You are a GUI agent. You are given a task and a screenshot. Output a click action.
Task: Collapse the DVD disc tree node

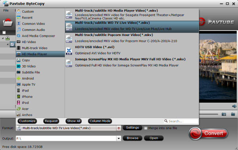(x=3, y=38)
